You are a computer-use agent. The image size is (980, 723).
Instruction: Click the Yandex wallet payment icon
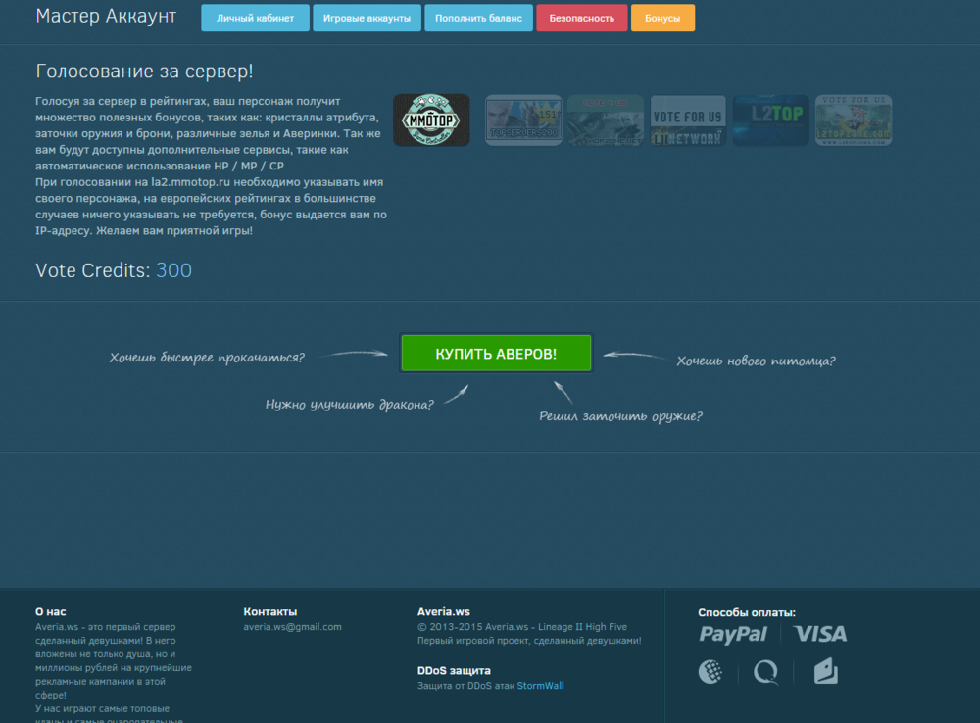(825, 671)
